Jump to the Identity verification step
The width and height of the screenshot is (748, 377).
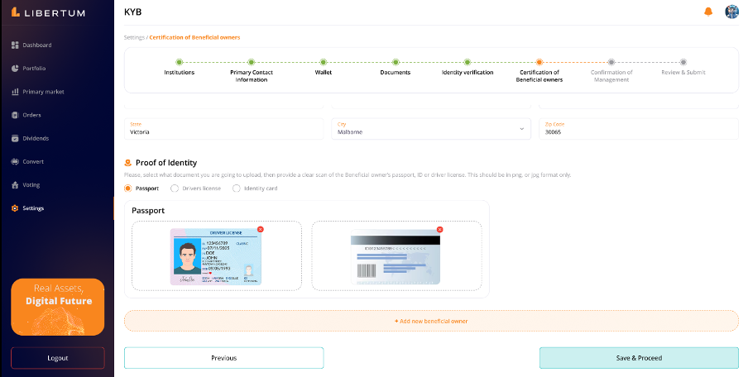[x=467, y=62]
